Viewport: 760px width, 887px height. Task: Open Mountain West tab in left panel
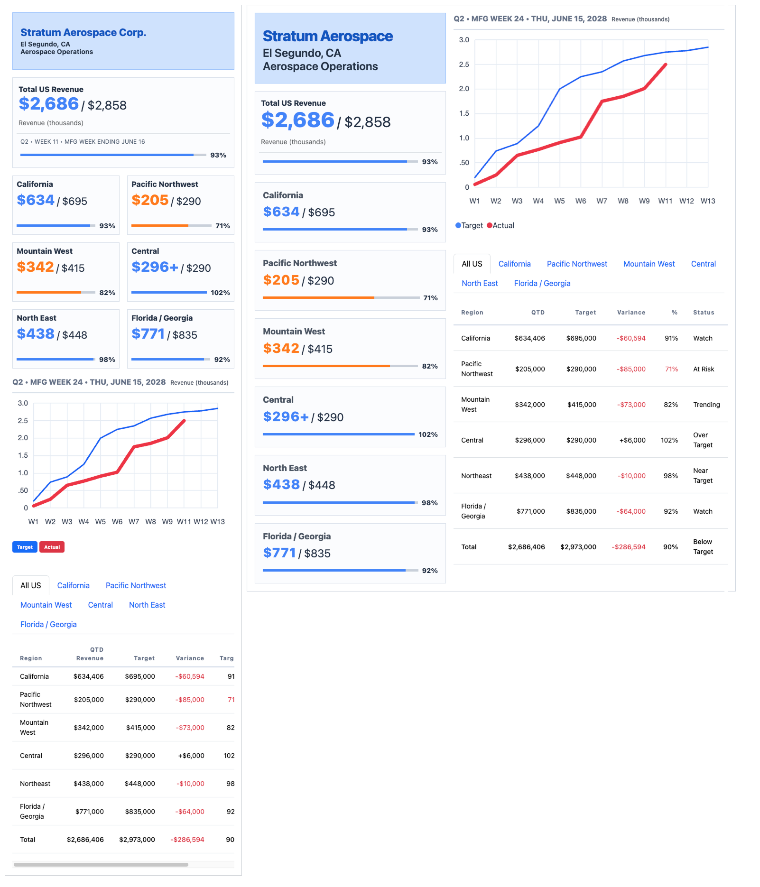[x=46, y=605]
